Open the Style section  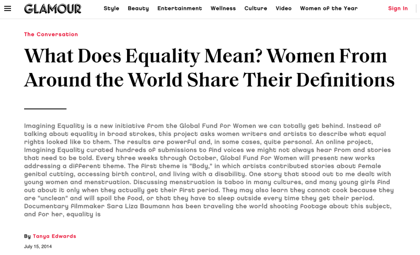(111, 8)
